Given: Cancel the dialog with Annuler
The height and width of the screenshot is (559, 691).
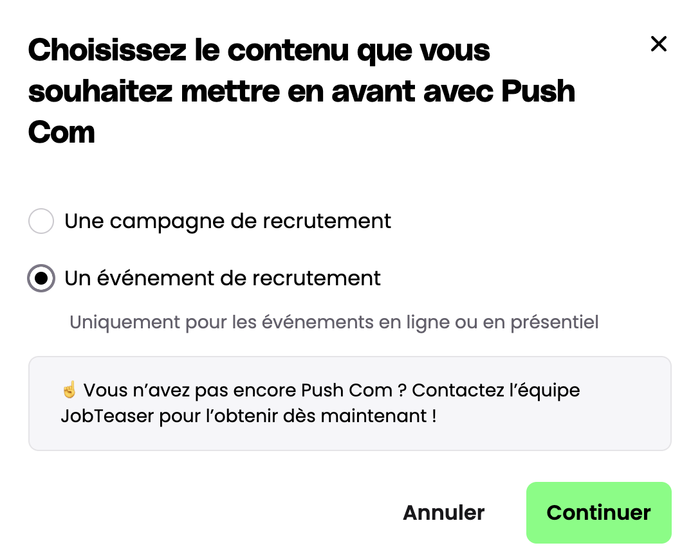Looking at the screenshot, I should [443, 513].
